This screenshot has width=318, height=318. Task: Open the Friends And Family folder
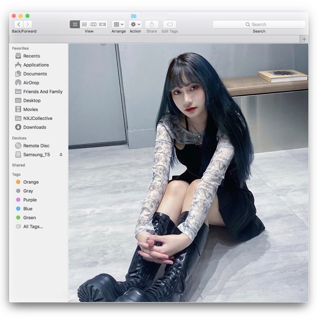click(x=43, y=91)
